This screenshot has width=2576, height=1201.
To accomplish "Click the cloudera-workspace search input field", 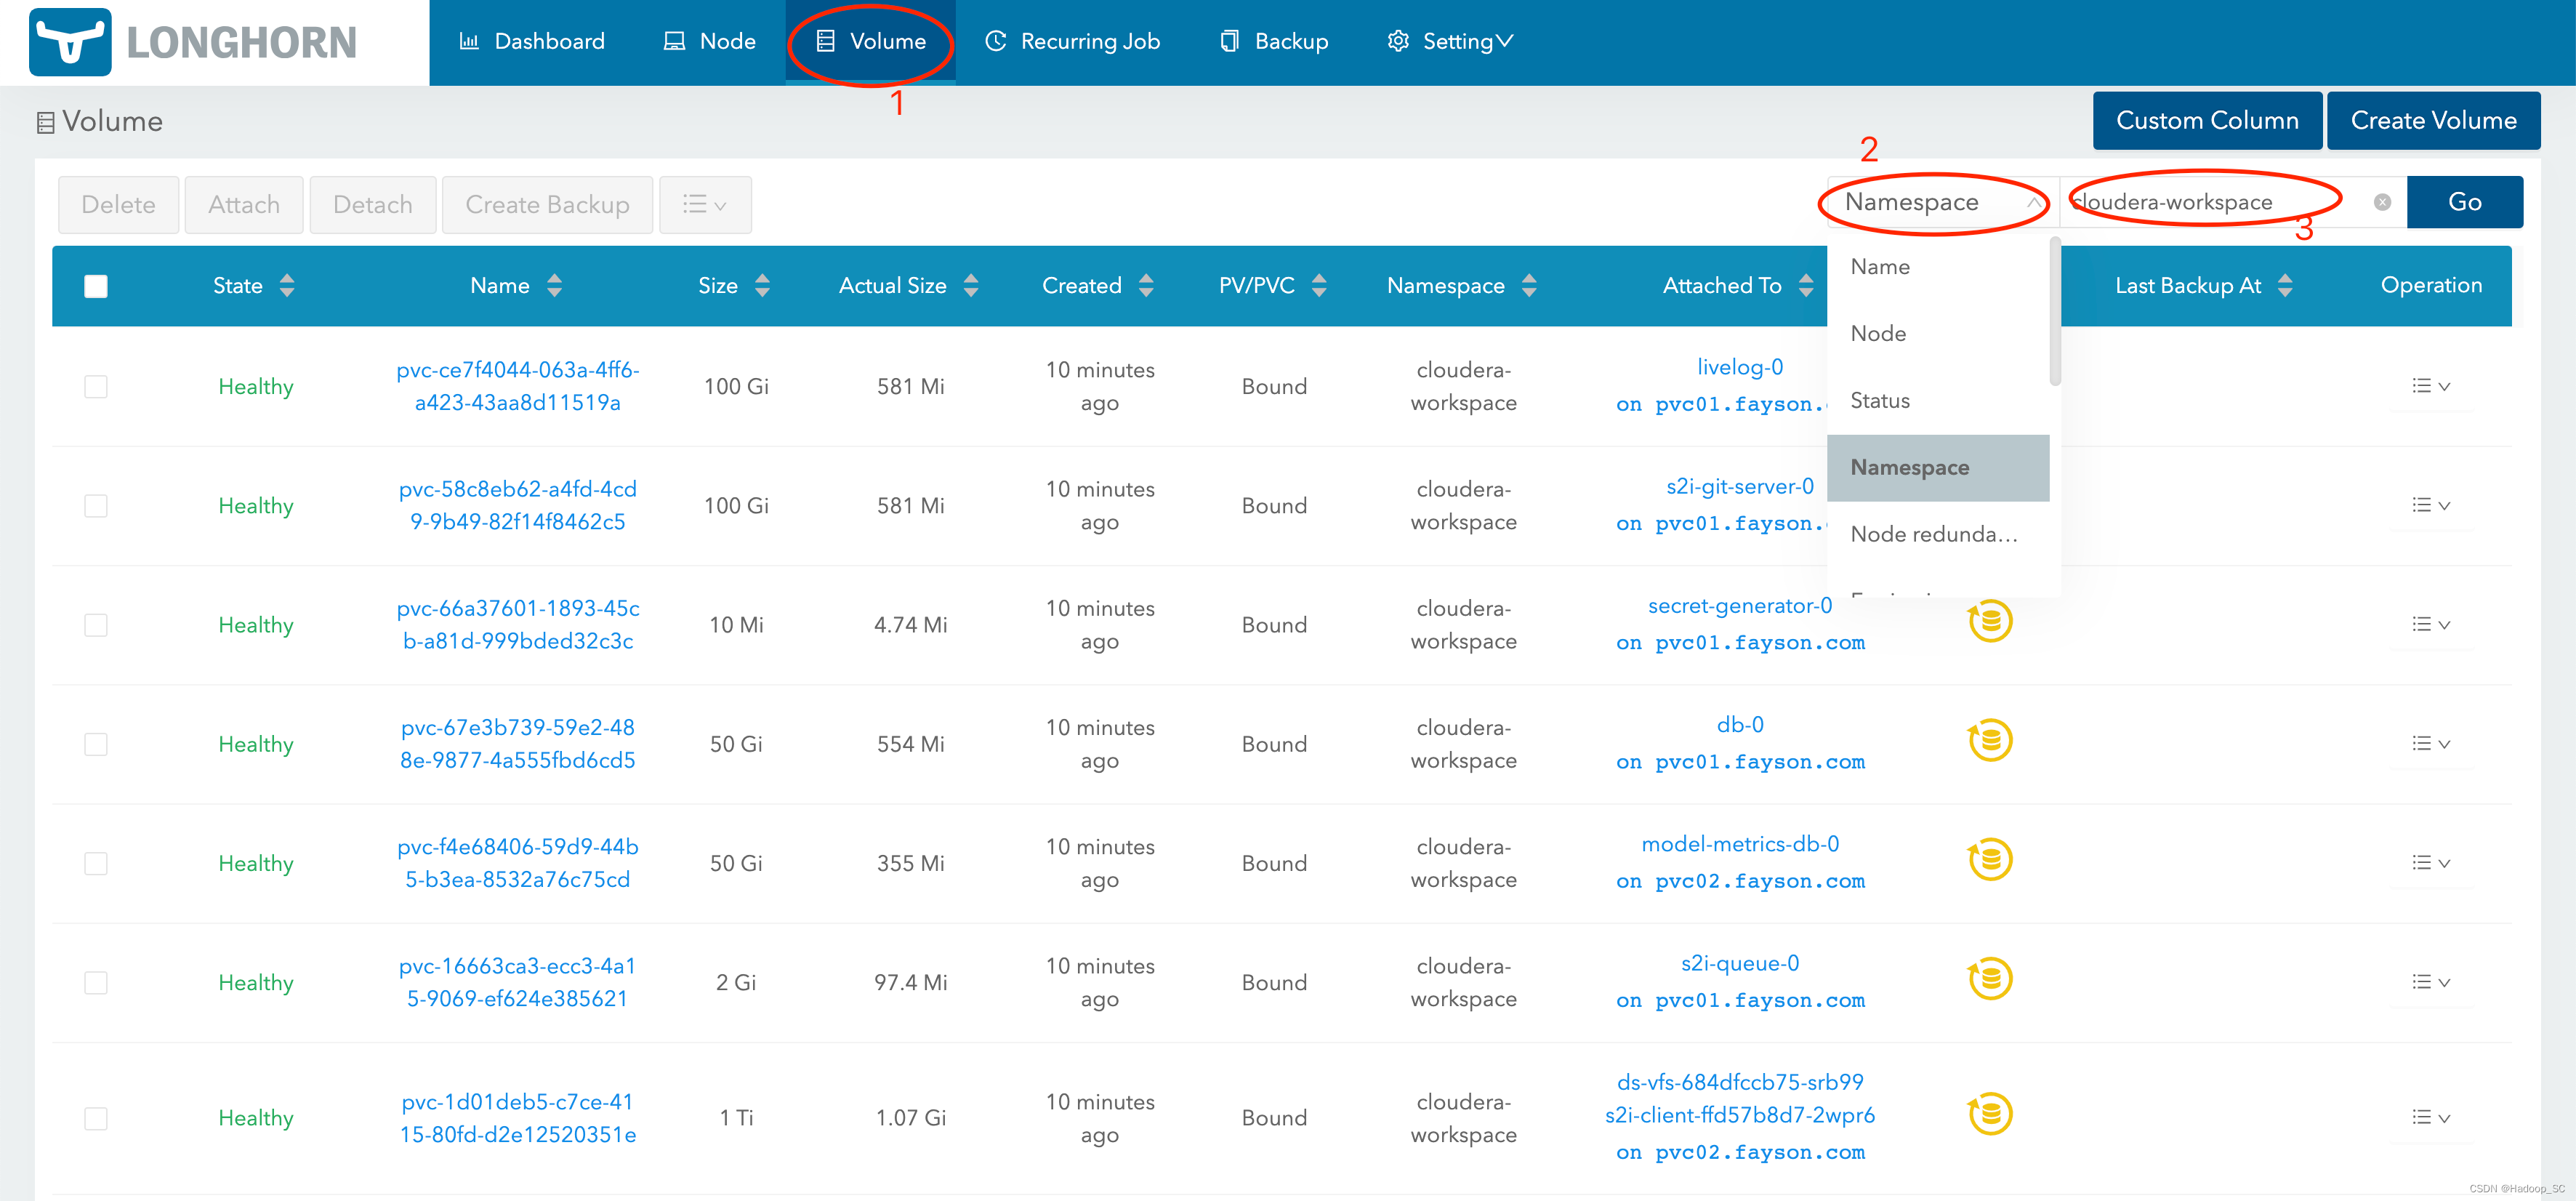I will coord(2210,203).
